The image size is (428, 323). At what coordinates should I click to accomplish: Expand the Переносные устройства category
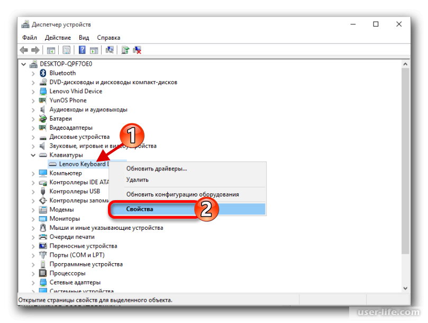point(33,246)
